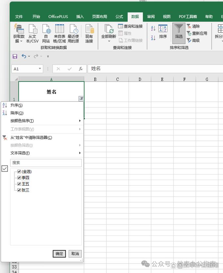223x273 pixels.
Task: Click the formula bar confirm checkmark icon
Action: (x=70, y=69)
